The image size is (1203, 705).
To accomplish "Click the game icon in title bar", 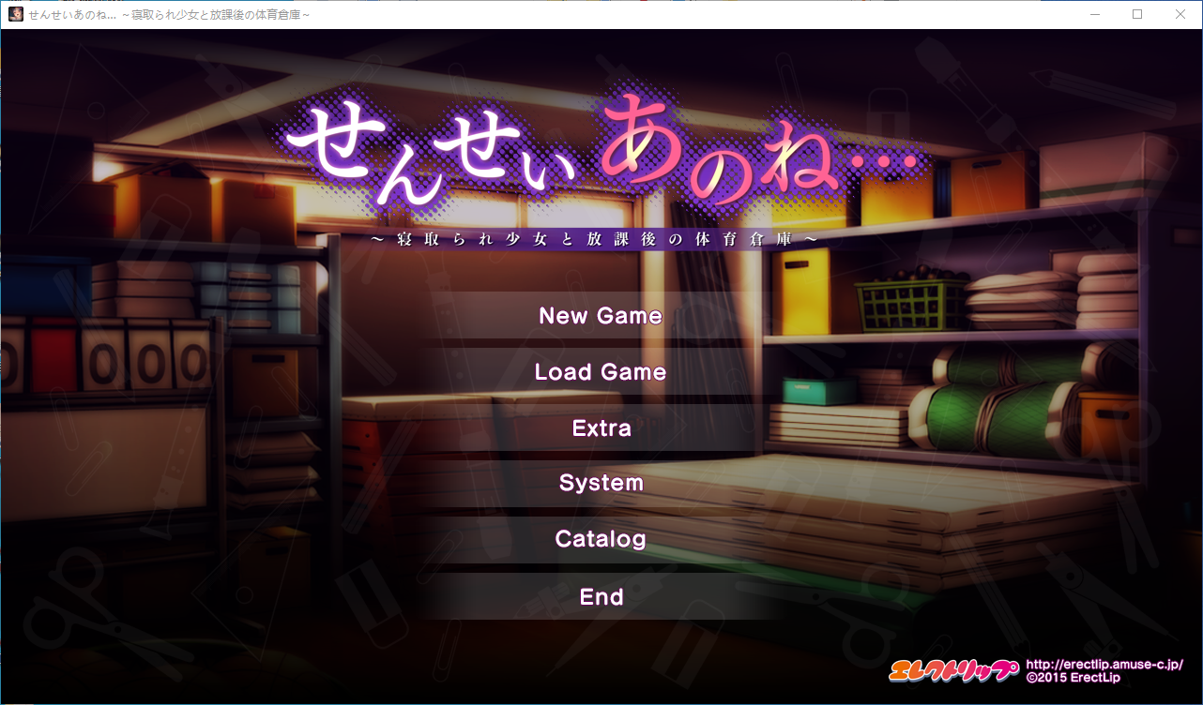I will point(16,14).
